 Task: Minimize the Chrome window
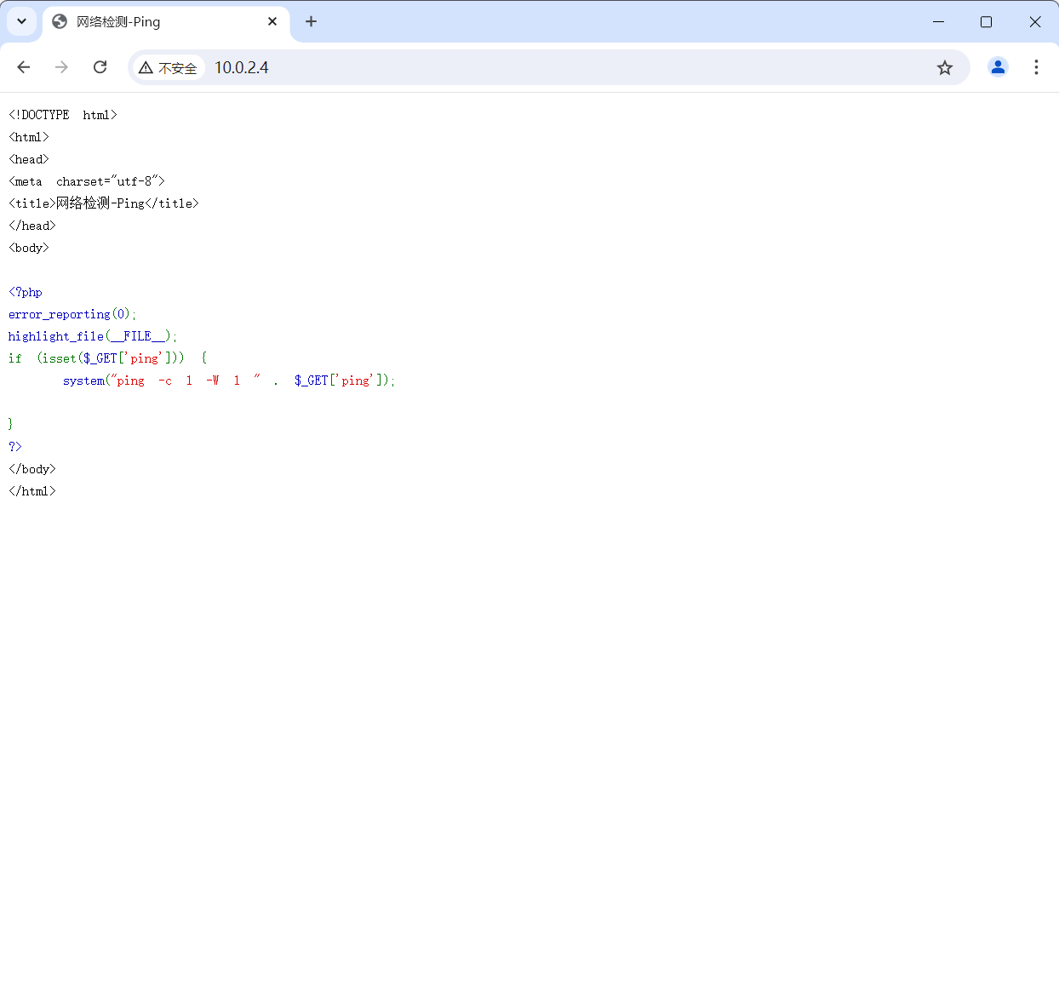[x=938, y=21]
